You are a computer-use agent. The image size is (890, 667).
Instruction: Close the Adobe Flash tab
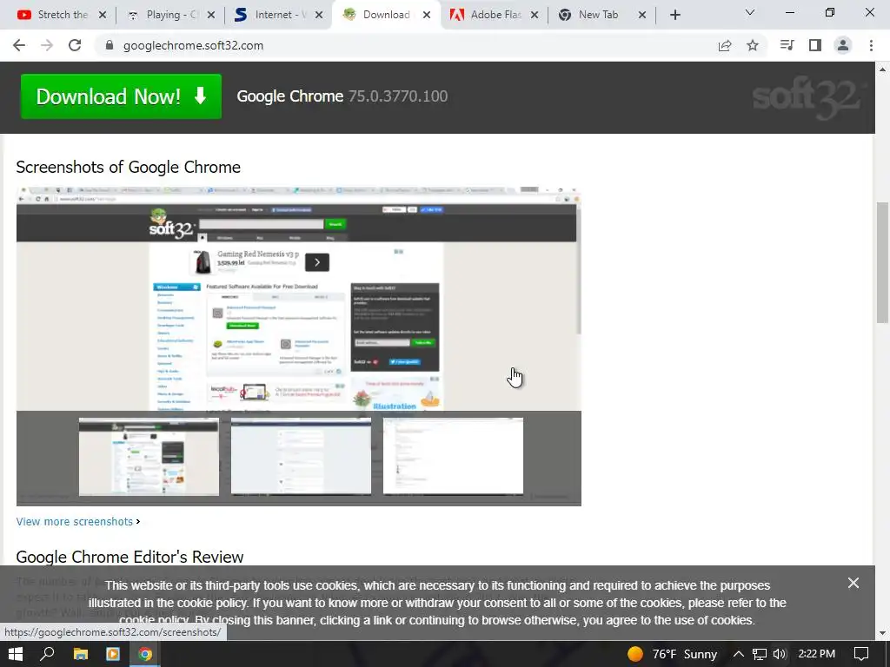tap(535, 15)
